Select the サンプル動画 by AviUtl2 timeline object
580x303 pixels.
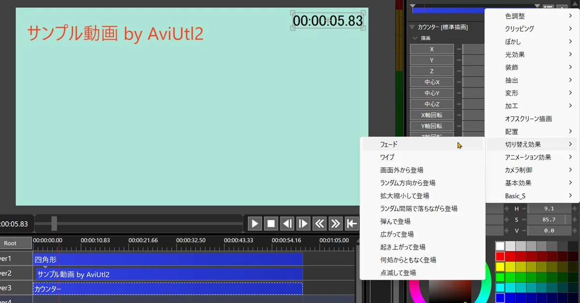click(169, 275)
